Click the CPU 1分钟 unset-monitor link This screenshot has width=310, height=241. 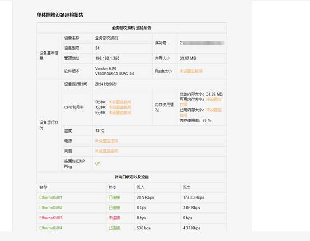click(120, 107)
